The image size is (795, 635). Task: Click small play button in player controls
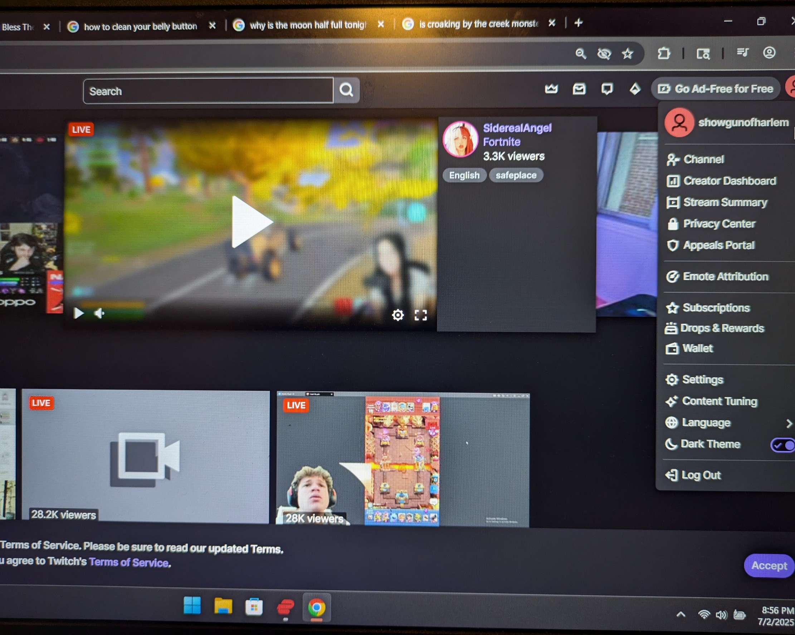(x=79, y=313)
